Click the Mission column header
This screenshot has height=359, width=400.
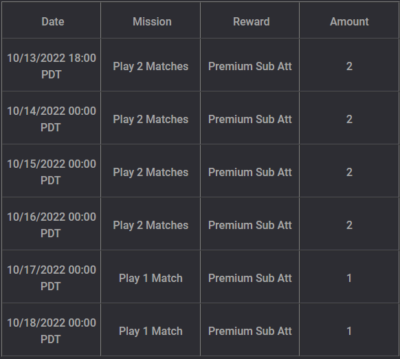(152, 21)
